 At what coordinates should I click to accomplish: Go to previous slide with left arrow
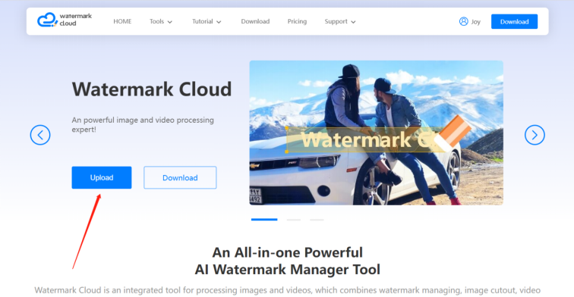40,135
